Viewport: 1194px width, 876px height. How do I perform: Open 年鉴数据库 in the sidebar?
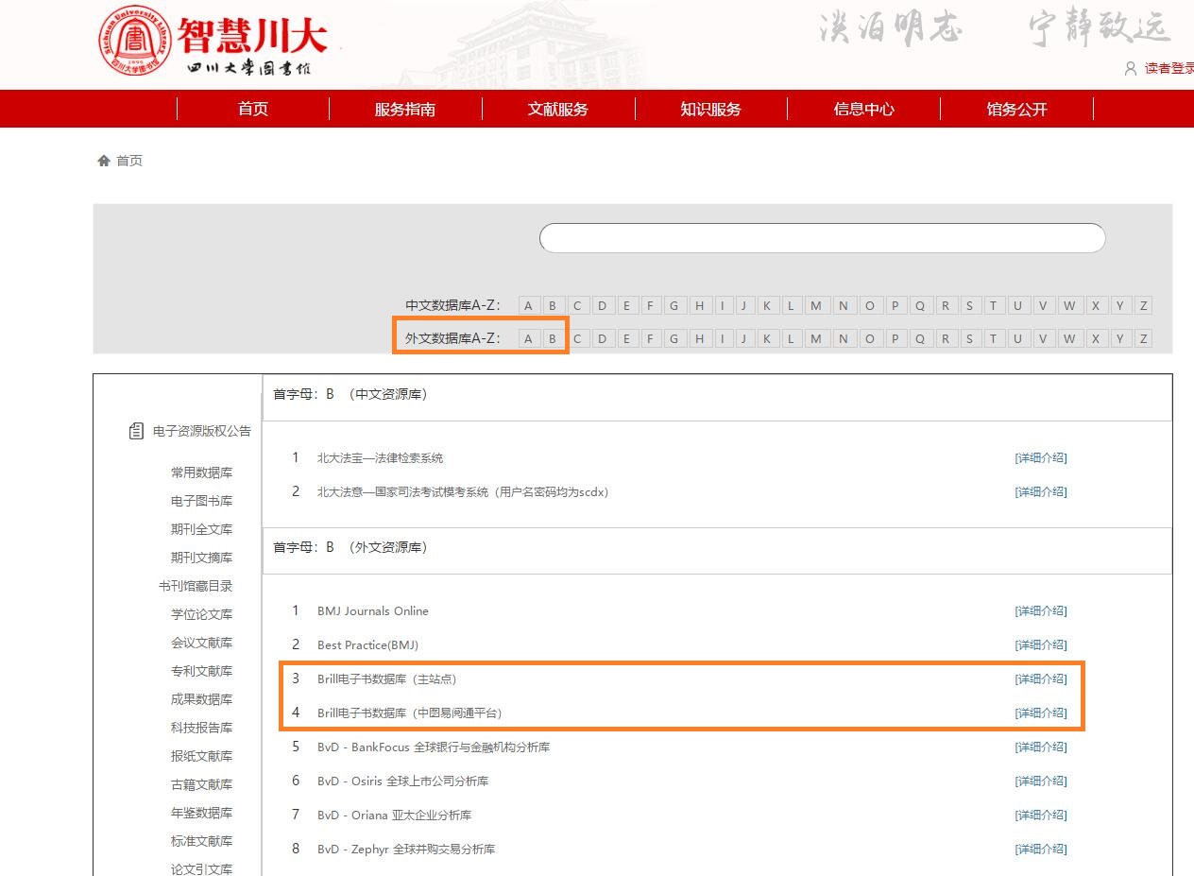pyautogui.click(x=201, y=813)
